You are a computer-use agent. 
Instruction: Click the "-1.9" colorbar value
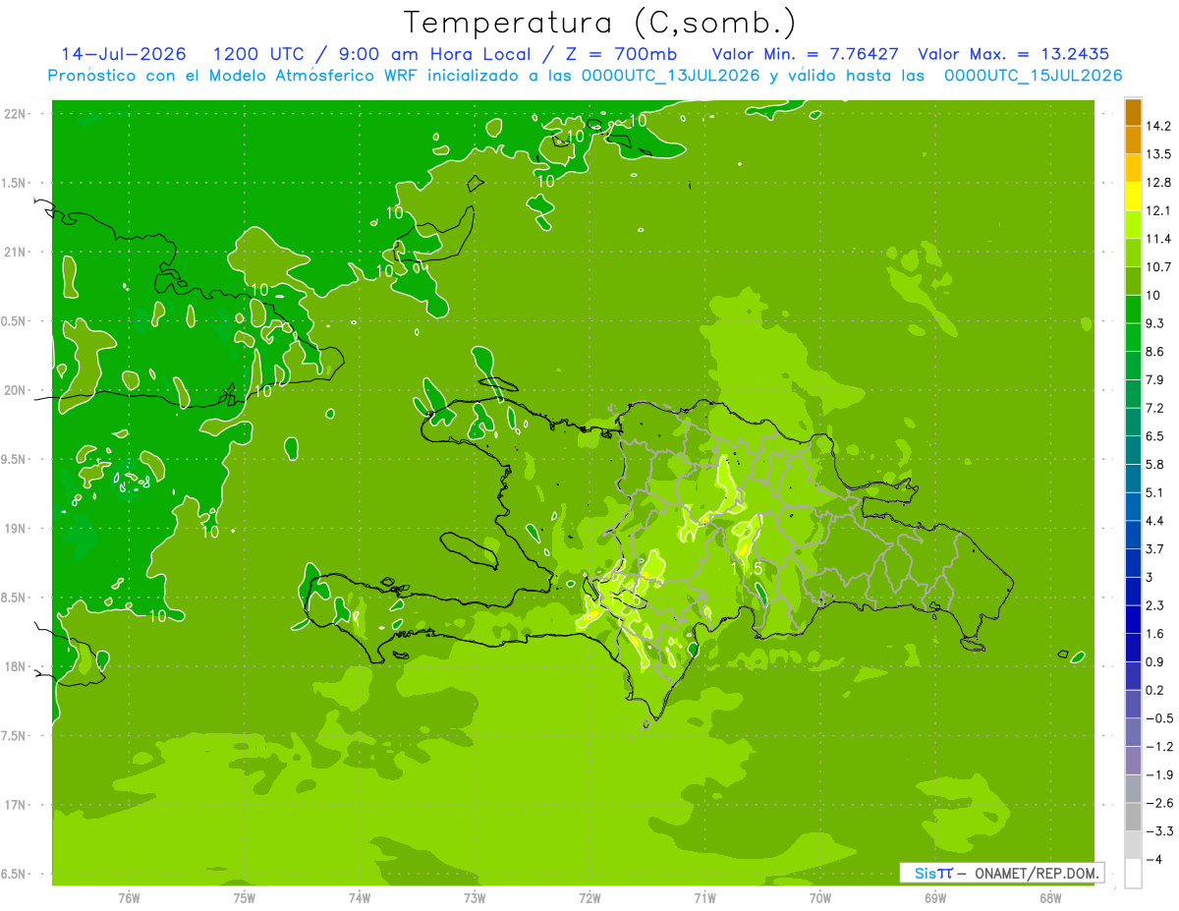(1158, 775)
